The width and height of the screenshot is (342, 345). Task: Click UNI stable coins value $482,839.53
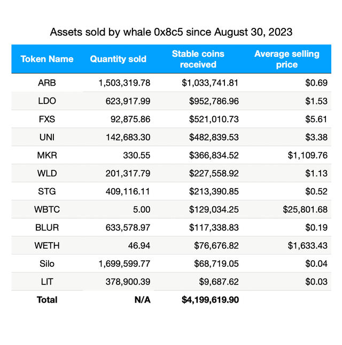(214, 137)
